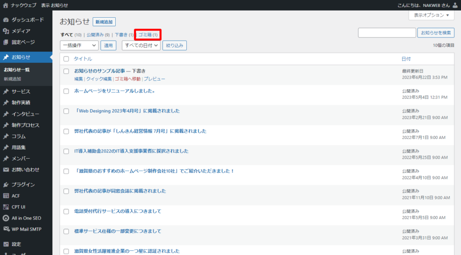Viewport: 461px width, 255px height.
Task: Filter by 公開済み (9) posts
Action: pyautogui.click(x=98, y=35)
